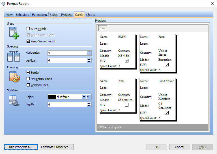Screen dimensions: 217x154
Task: Open color dialog via ellipsis button
Action: [x=89, y=97]
